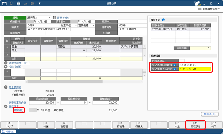Click the 請求宛先 code field 0099

(133, 25)
